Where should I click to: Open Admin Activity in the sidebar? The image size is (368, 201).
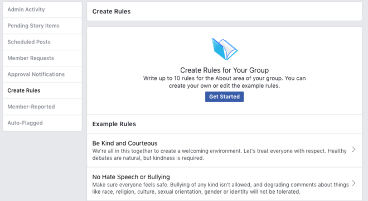42,9
